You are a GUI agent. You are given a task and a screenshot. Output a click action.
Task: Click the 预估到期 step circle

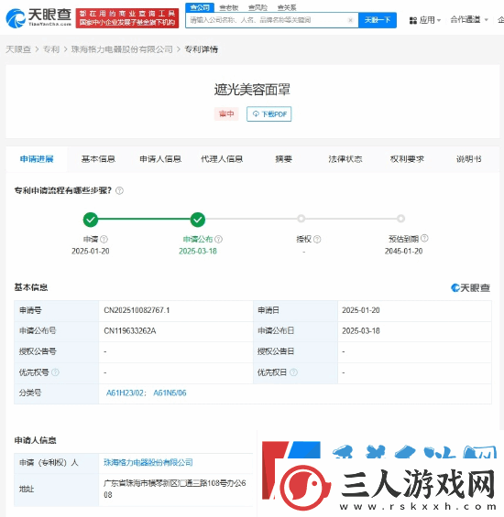point(400,219)
